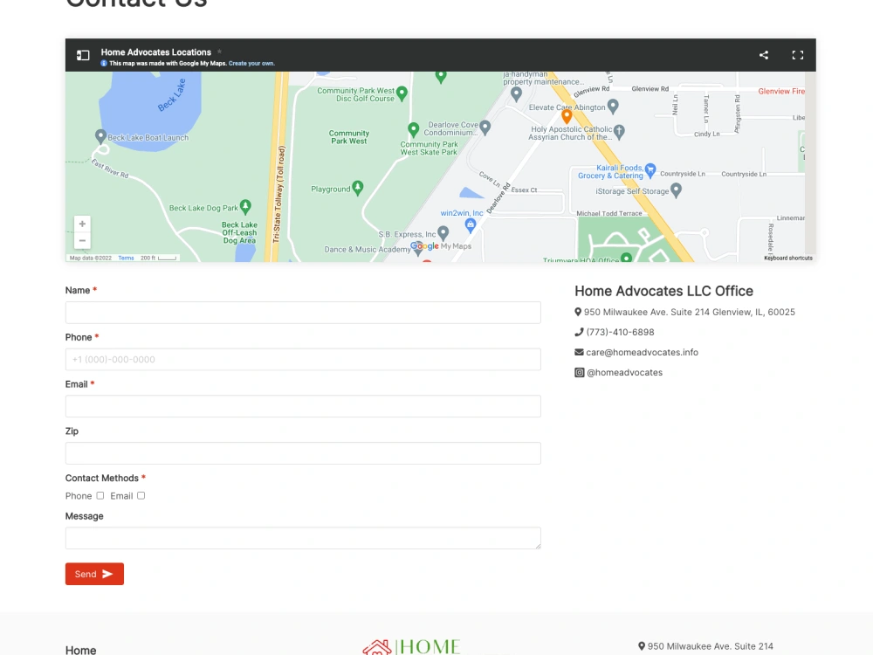Screen dimensions: 873x655
Task: Click the office address 950 Milwaukee Ave text
Action: click(690, 312)
